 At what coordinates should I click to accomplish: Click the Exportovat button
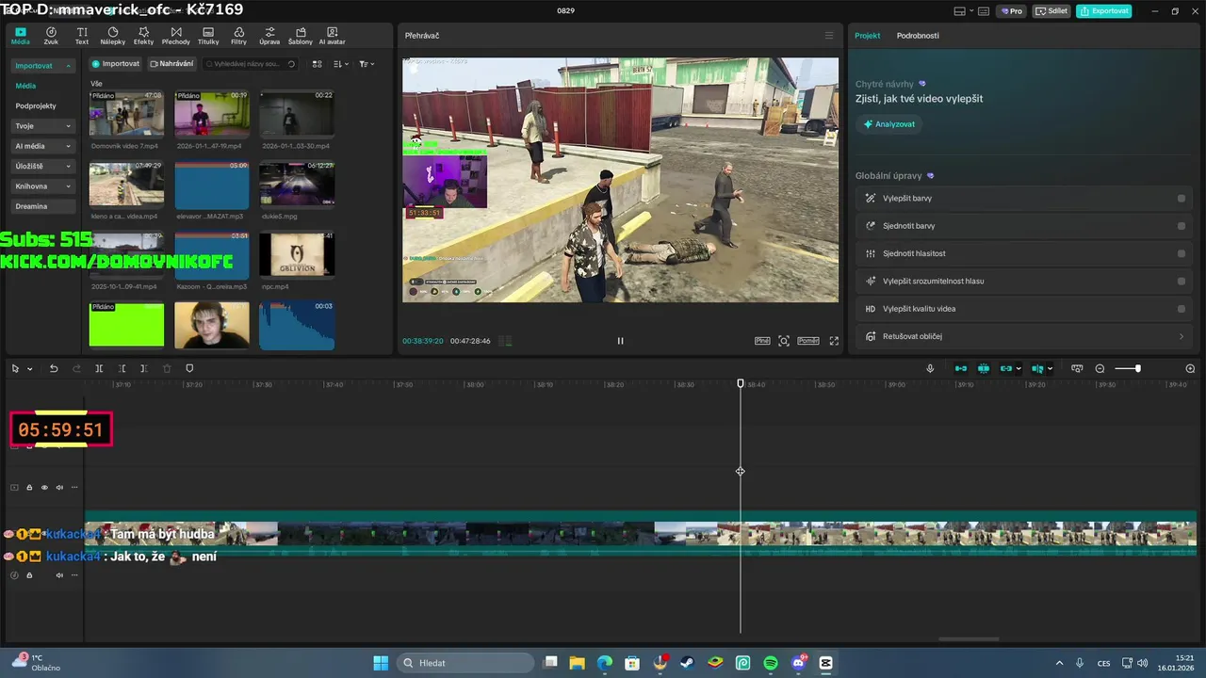[1104, 11]
